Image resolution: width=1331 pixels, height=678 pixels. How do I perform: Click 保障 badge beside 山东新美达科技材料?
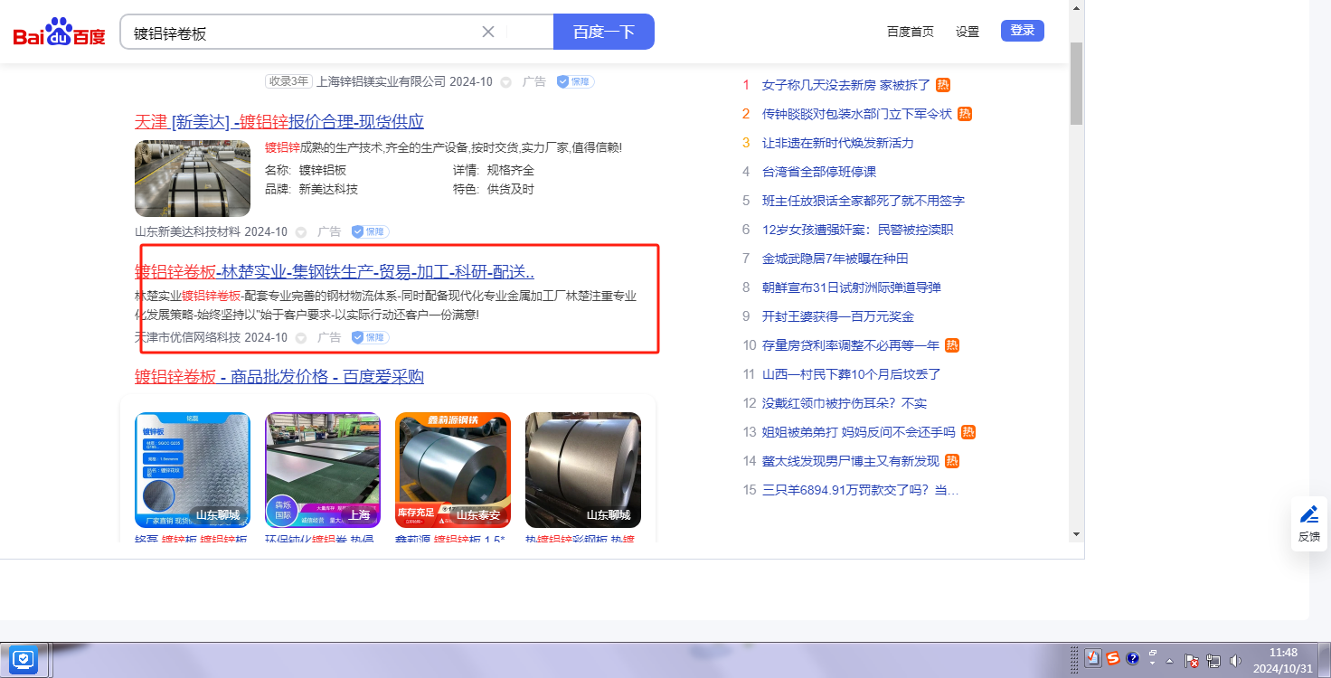tap(370, 231)
